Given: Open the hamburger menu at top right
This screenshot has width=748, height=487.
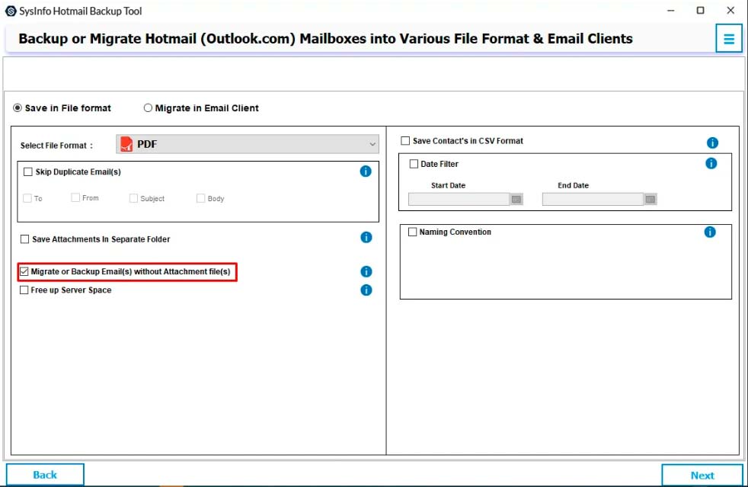Looking at the screenshot, I should click(728, 39).
